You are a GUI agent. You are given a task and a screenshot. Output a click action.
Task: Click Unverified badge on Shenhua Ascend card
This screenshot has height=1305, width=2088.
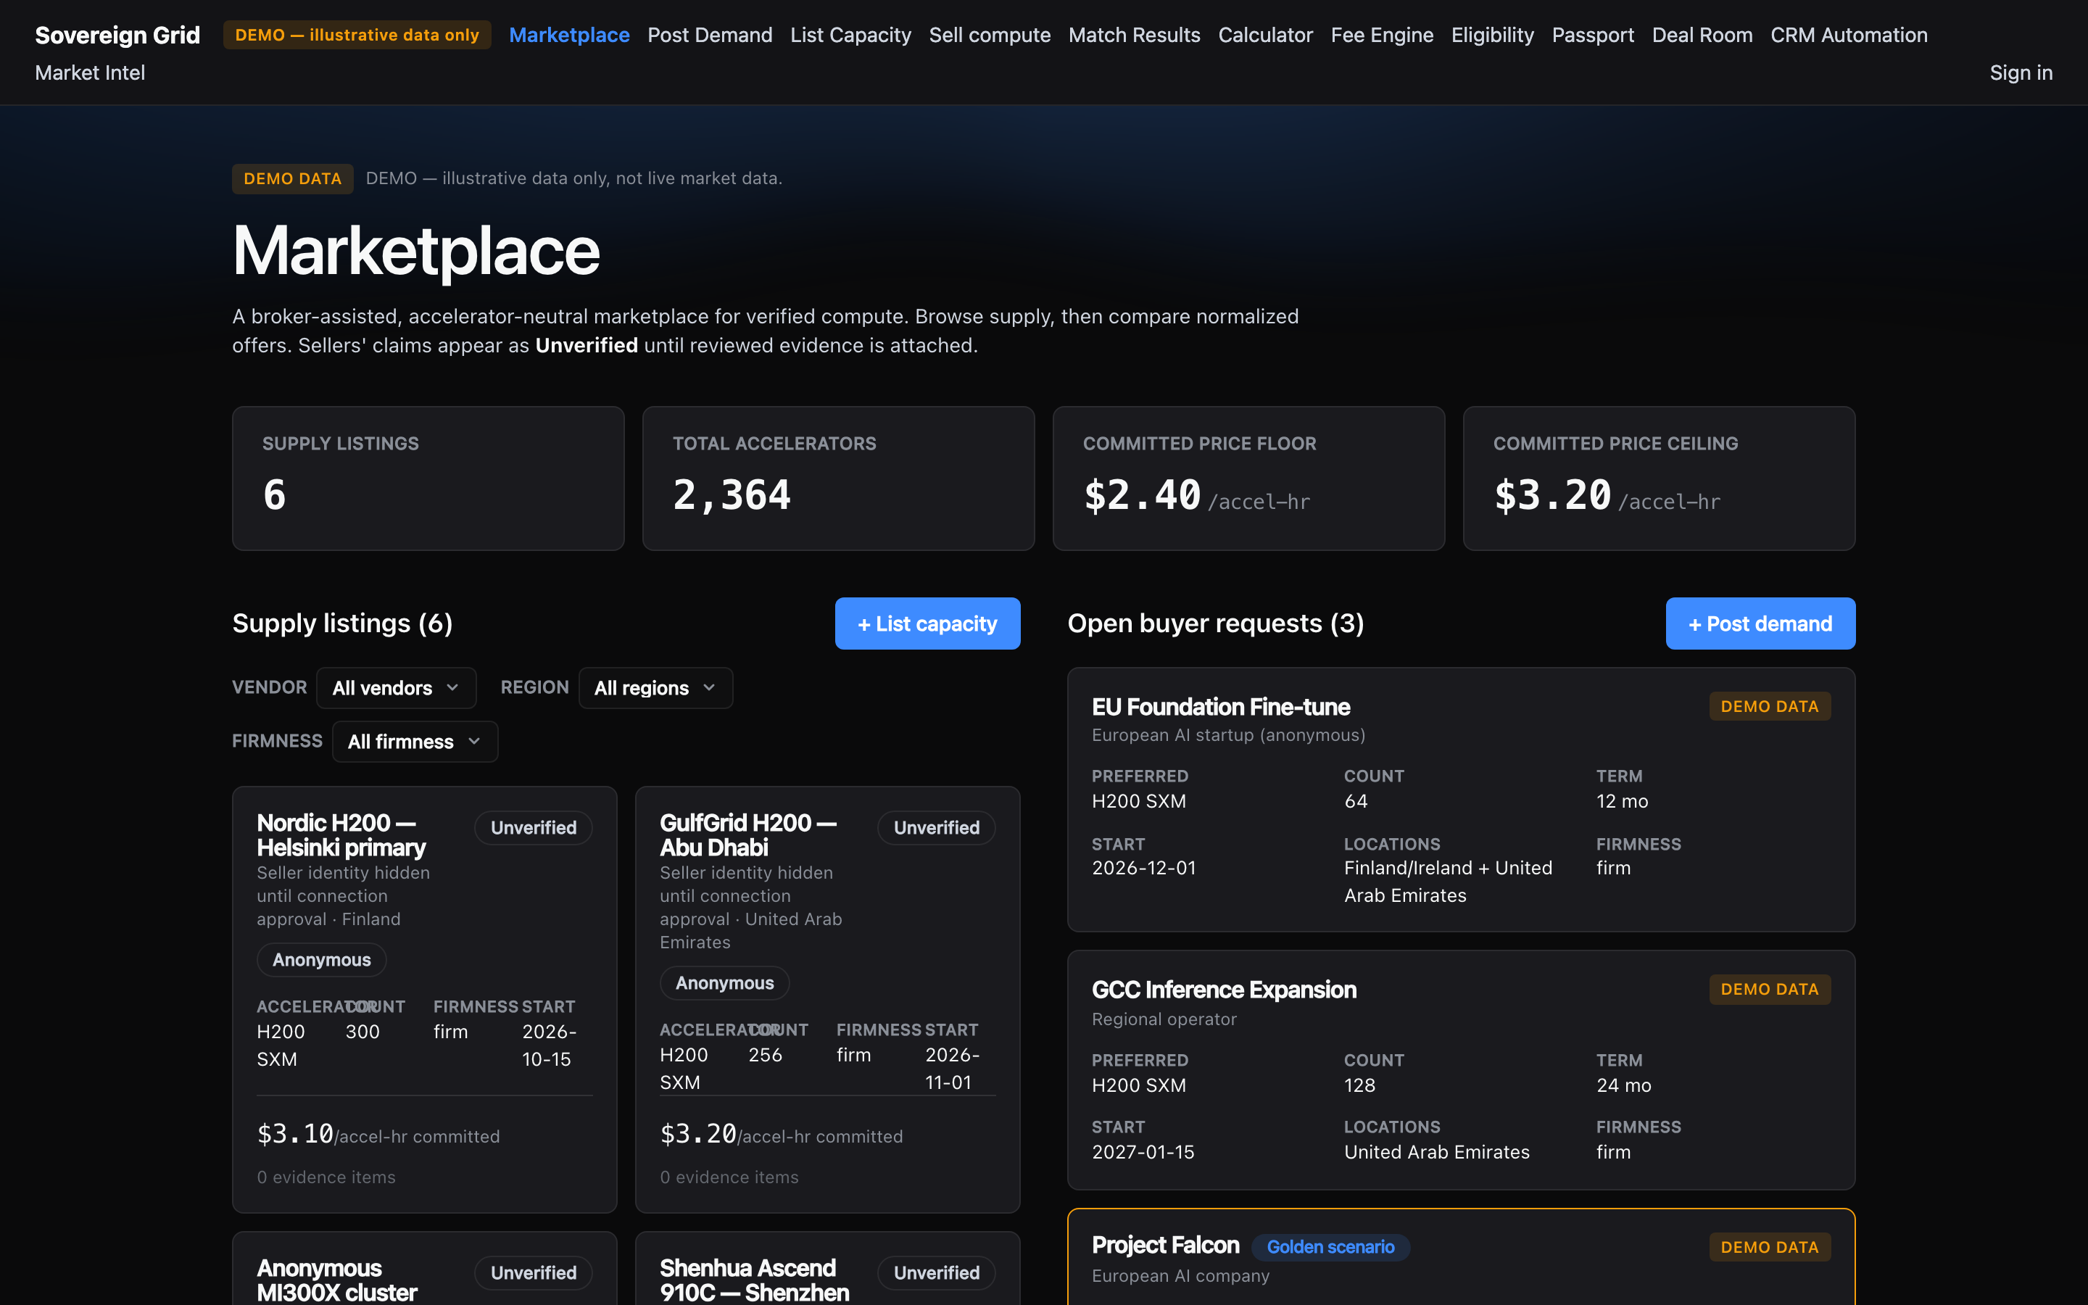(x=936, y=1273)
